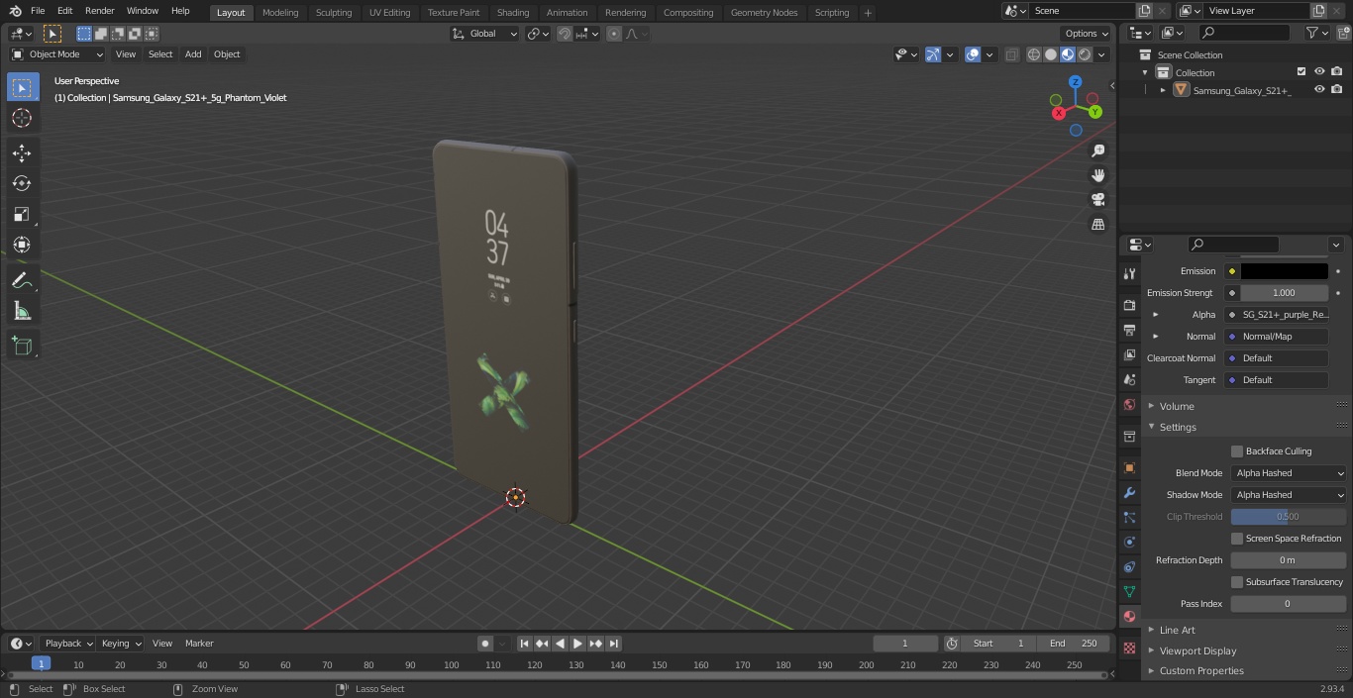The image size is (1353, 698).
Task: Enable Subsurface Translucency checkbox
Action: coord(1237,582)
